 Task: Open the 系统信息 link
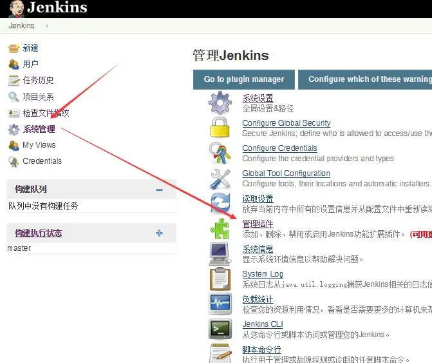coord(258,249)
